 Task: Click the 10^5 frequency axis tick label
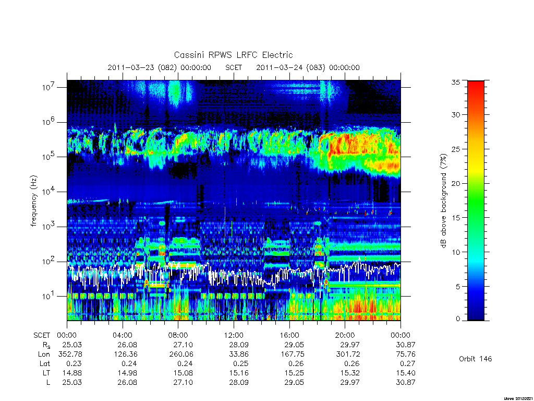tap(49, 157)
